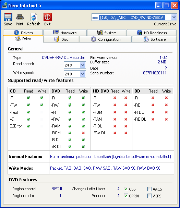Screen dimensions: 180x208
Task: Click the Nero InfoTool title bar icon
Action: click(x=4, y=5)
